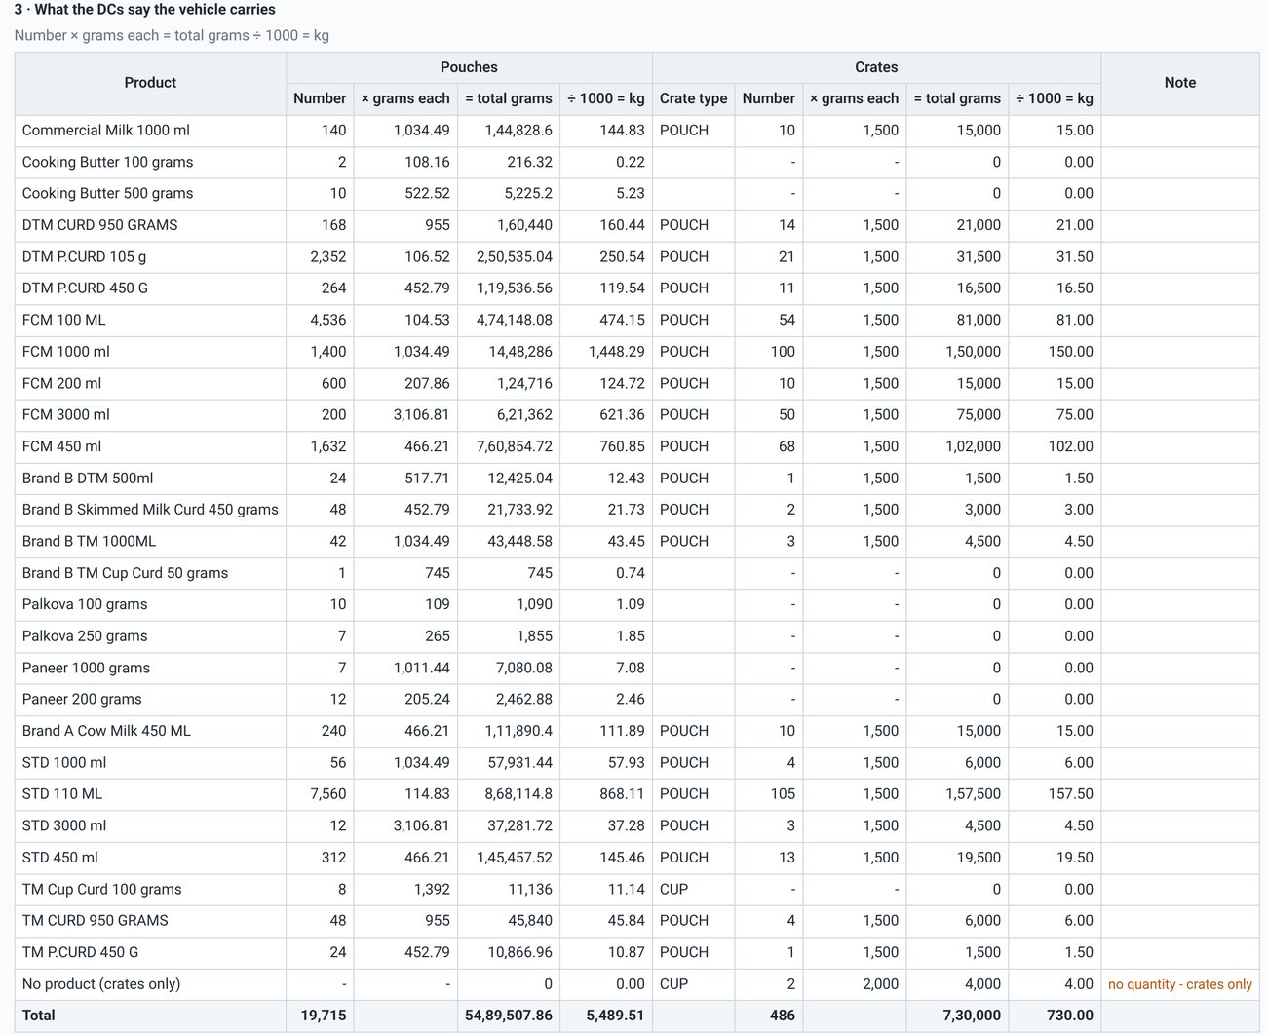Image resolution: width=1267 pixels, height=1035 pixels.
Task: Click crate grams each 2,000 in crates-only row
Action: pos(880,984)
